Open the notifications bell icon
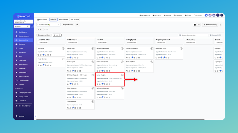 214,15
